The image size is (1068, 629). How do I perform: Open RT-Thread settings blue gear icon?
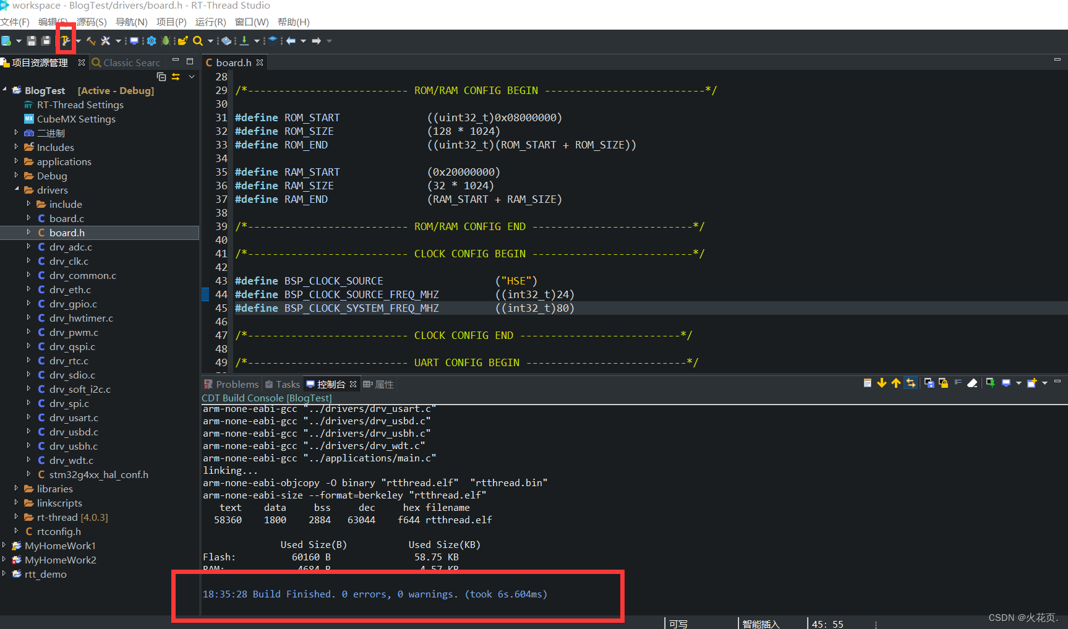pyautogui.click(x=152, y=41)
